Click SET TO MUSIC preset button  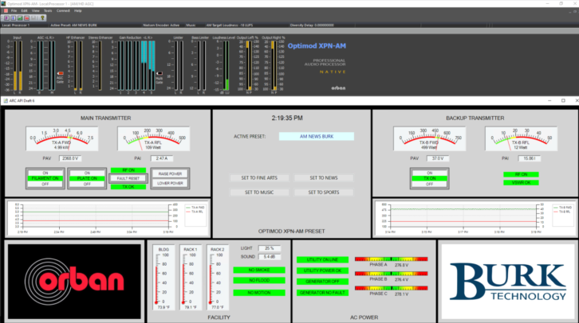click(259, 193)
